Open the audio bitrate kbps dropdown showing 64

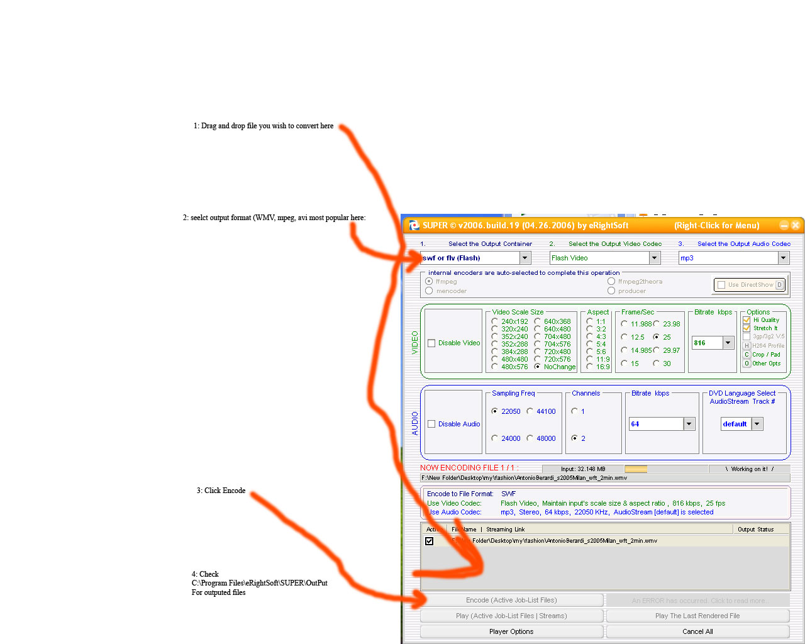click(x=689, y=424)
